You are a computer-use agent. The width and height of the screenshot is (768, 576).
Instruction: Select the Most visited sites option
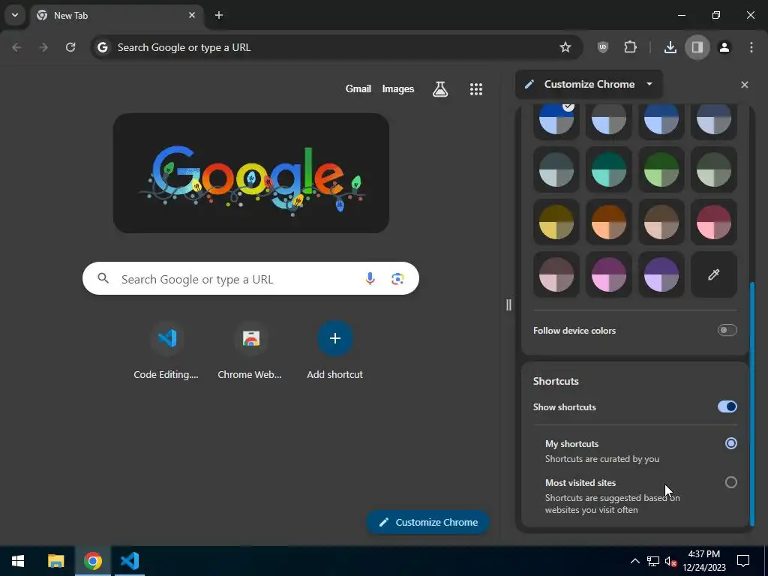[x=730, y=482]
